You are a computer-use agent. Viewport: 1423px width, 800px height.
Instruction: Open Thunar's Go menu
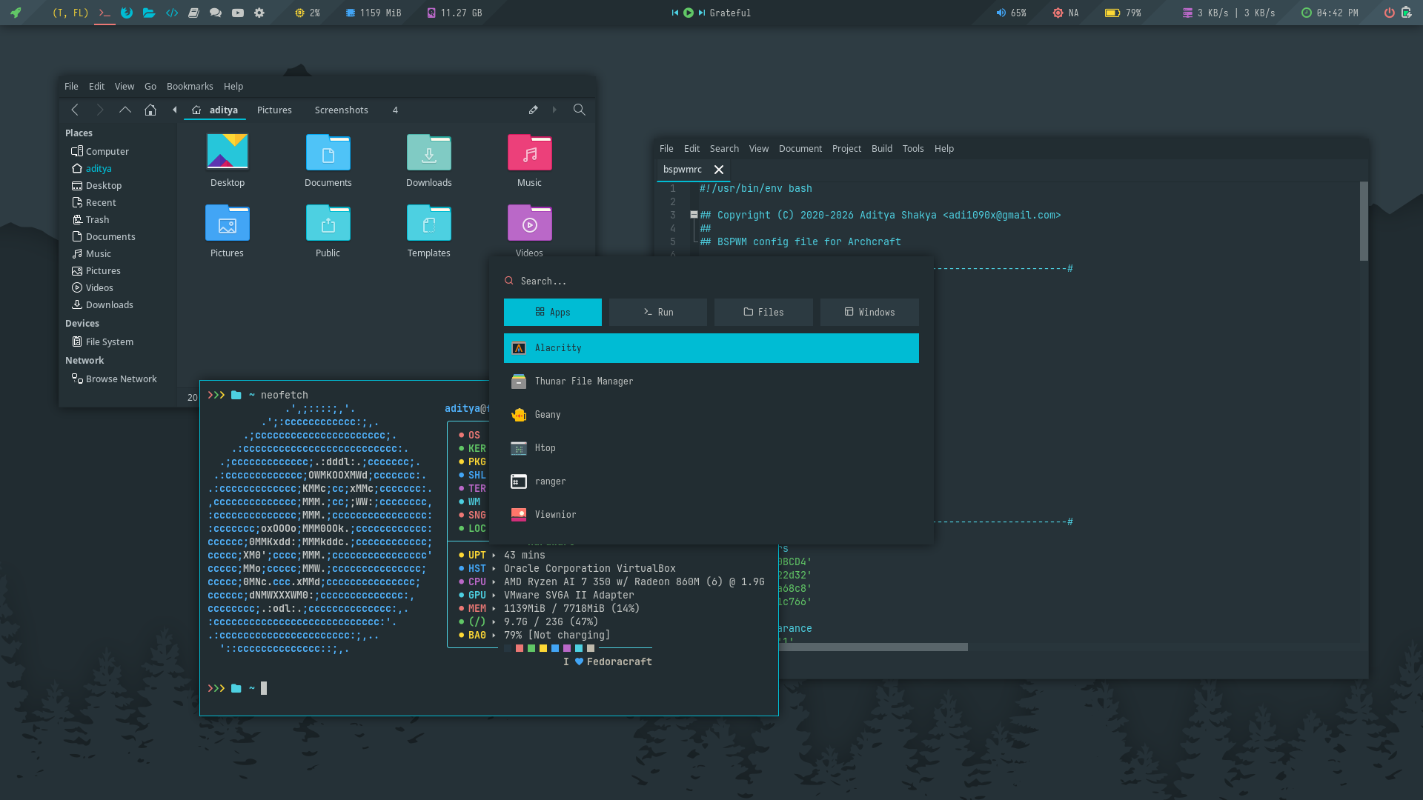tap(150, 87)
